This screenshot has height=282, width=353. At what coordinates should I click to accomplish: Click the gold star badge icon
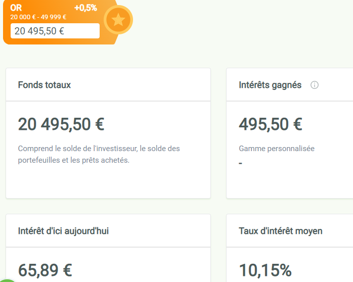click(118, 20)
